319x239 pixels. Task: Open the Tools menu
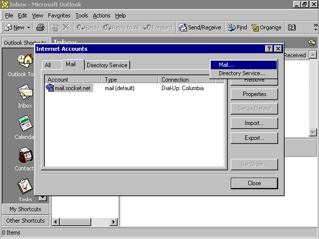82,15
